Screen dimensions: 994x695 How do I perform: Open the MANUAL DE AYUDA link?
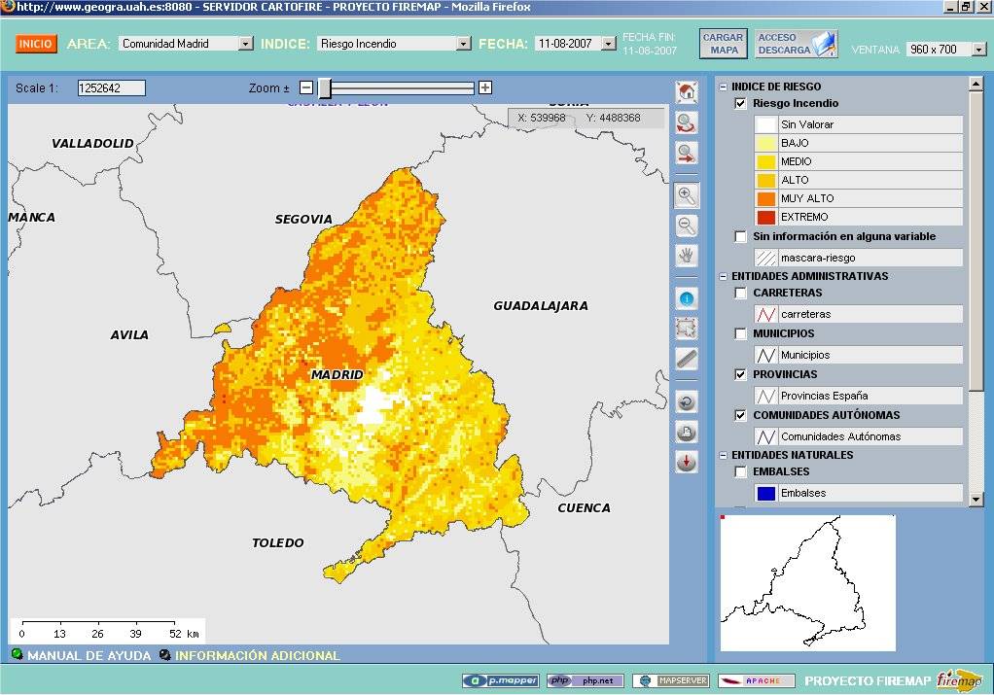tap(89, 655)
